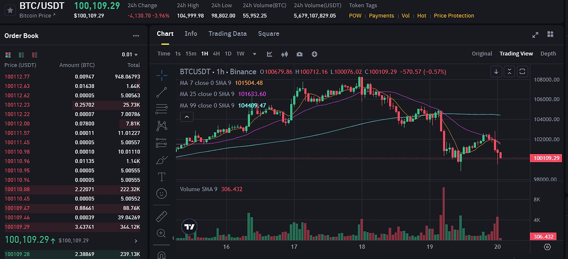Expand the current price detail arrow
Viewport: 568px width, 259px height.
click(136, 241)
